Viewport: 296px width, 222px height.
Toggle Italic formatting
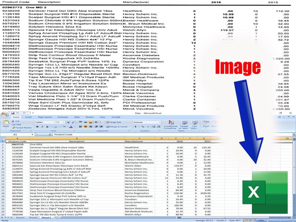click(42, 127)
